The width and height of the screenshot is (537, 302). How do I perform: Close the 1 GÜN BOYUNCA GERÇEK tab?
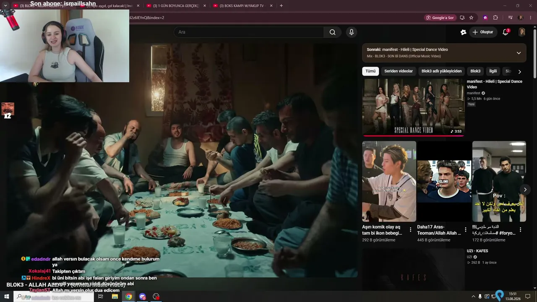click(x=205, y=6)
